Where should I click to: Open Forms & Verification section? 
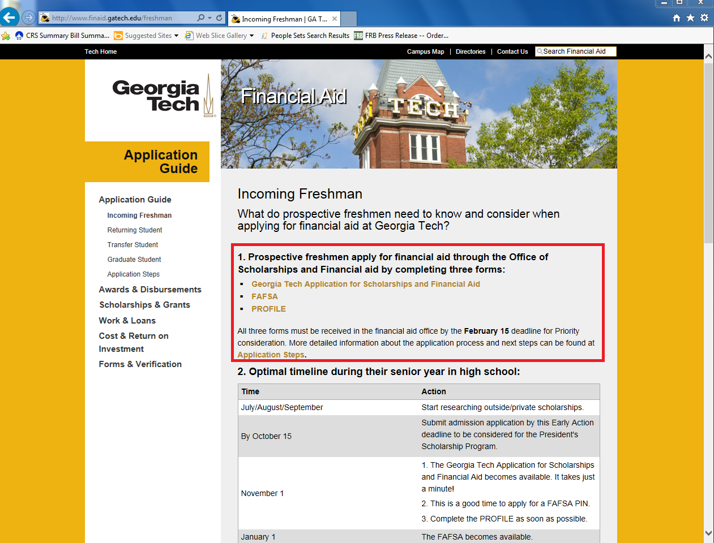(140, 364)
